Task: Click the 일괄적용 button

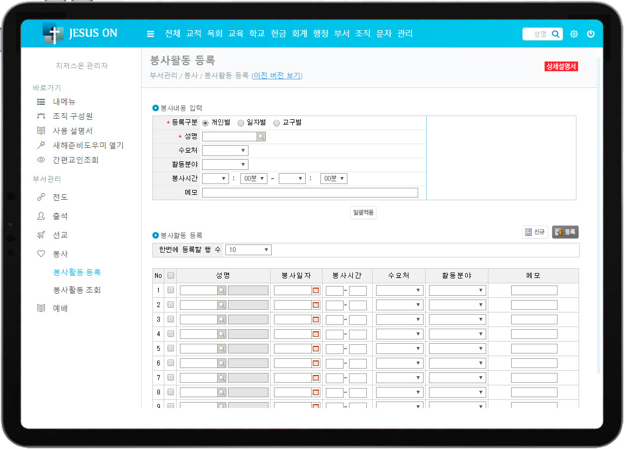Action: 363,213
